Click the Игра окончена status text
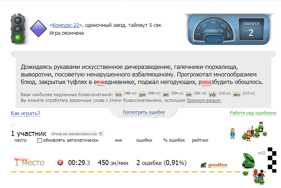The height and width of the screenshot is (188, 281). click(66, 33)
